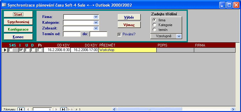Click the empty POPIS cell of Workshop row
Screen dimensions: 241x112
pos(175,50)
